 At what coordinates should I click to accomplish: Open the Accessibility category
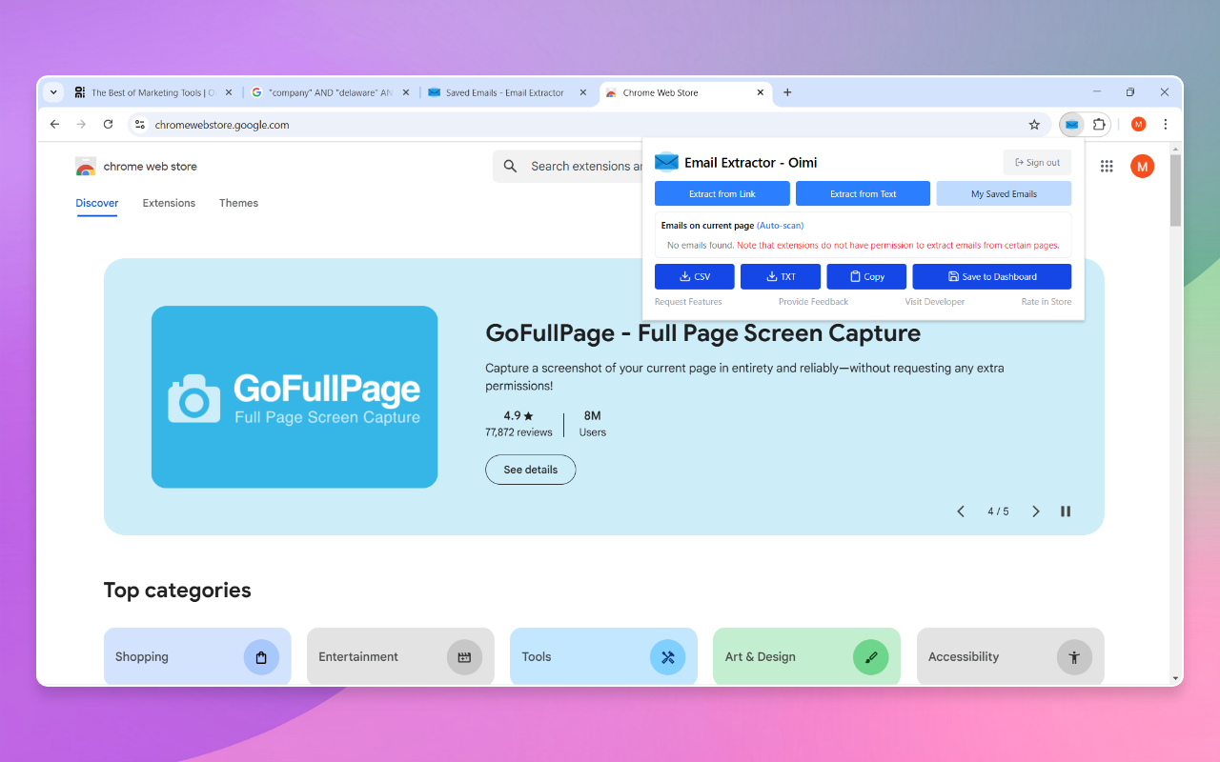tap(1010, 656)
